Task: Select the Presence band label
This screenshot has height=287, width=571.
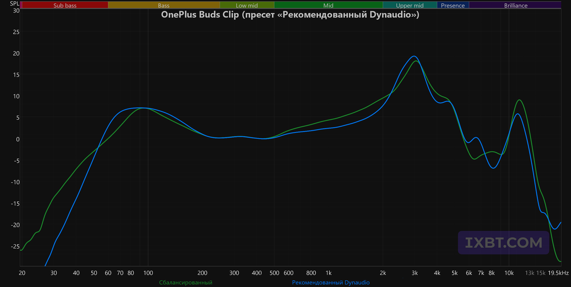Action: [x=453, y=5]
